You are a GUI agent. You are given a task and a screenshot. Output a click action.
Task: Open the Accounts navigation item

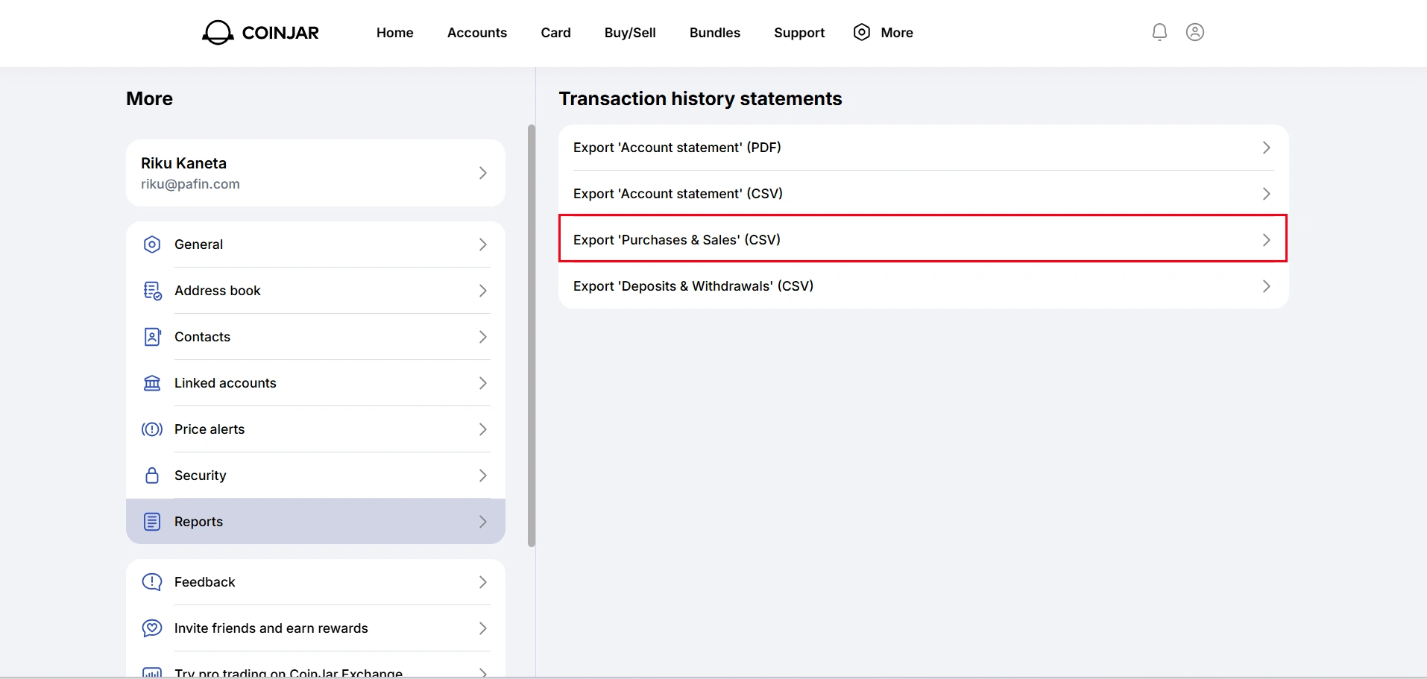click(477, 33)
